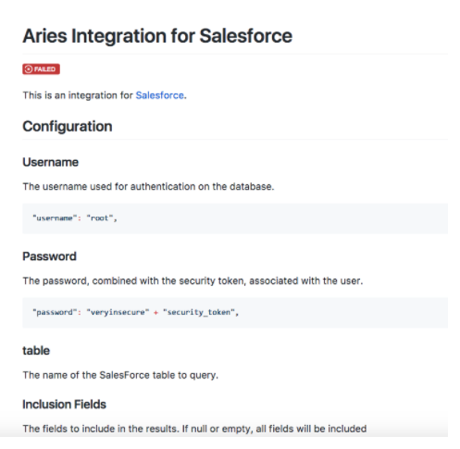
Task: Click the Inclusion Fields heading
Action: pos(64,405)
